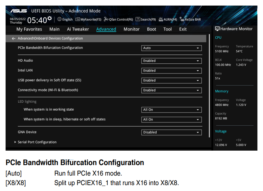Open PCIe Bandwidth Bifurcation Configuration dropdown
The height and width of the screenshot is (191, 263).
point(171,48)
